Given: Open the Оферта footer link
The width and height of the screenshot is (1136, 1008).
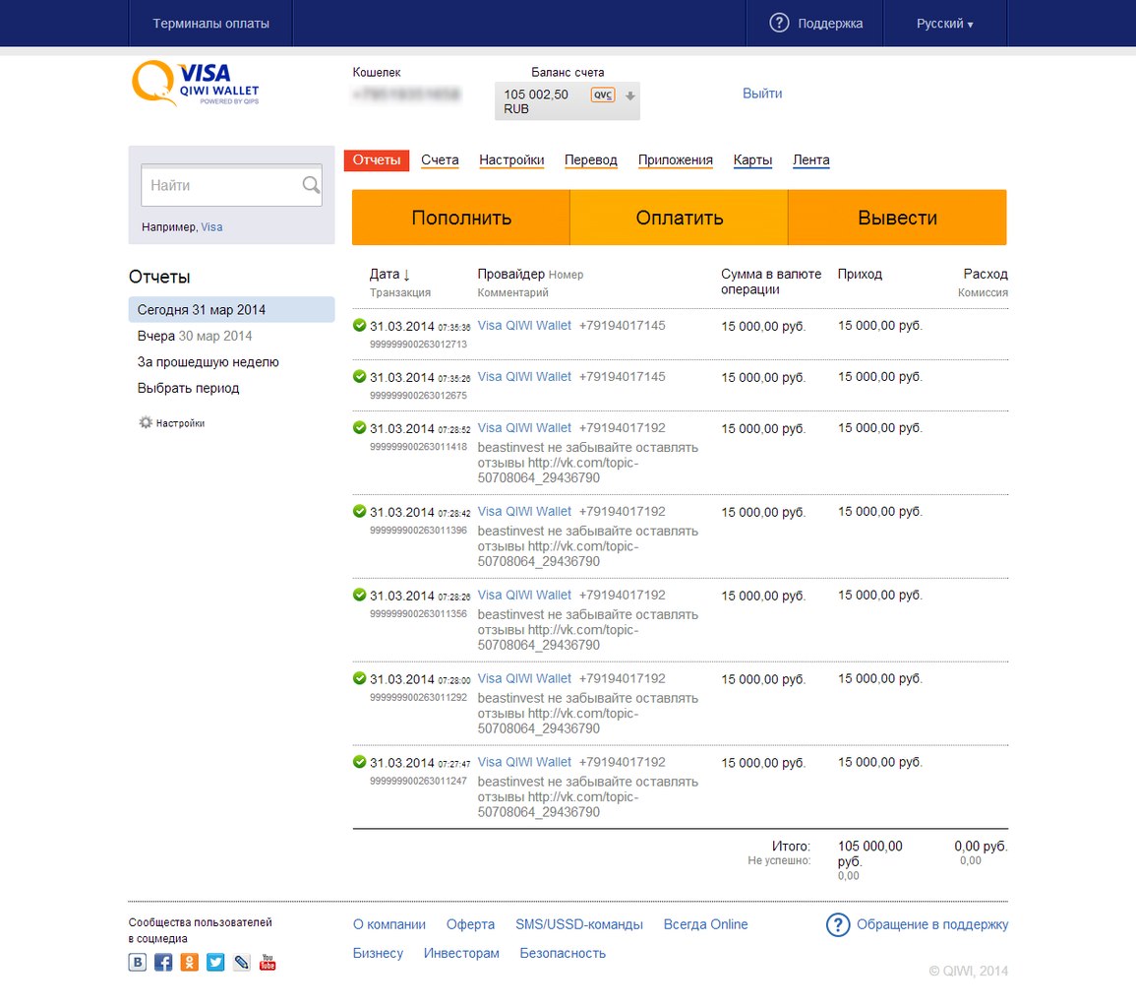Looking at the screenshot, I should (470, 924).
